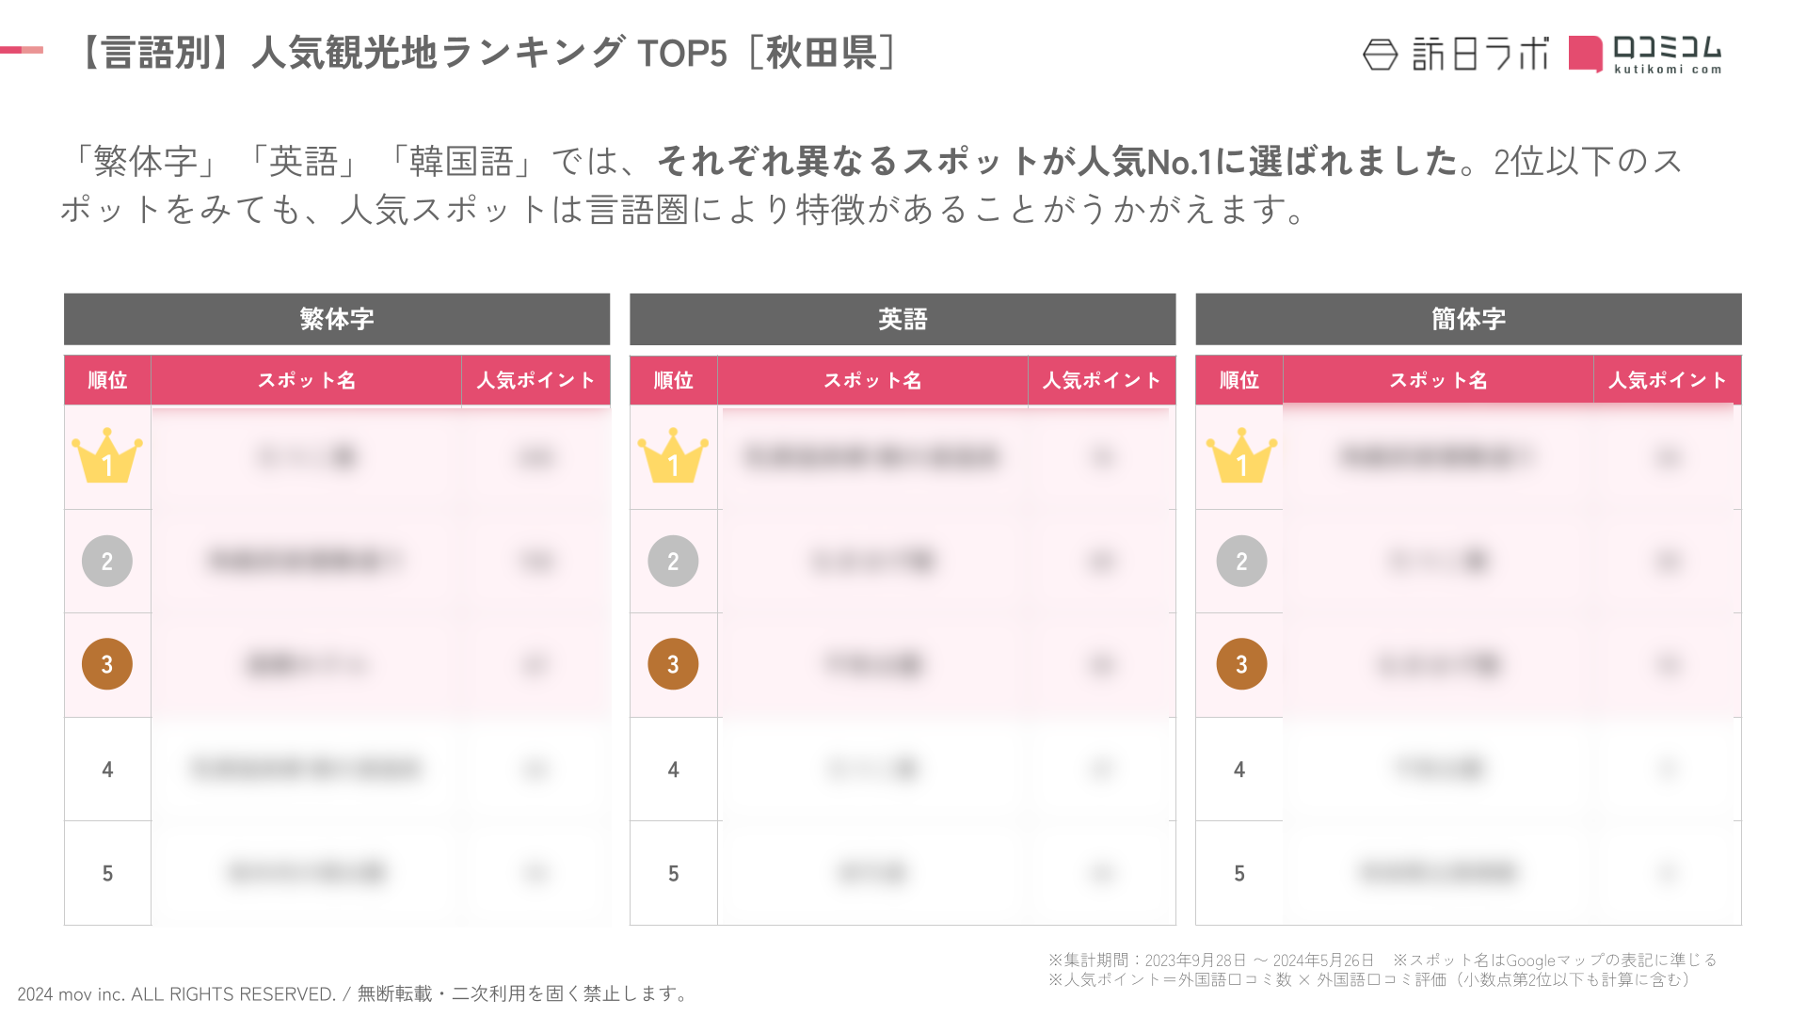This screenshot has height=1016, width=1806.
Task: Click bronze rank 3 badge in 簡体字 table
Action: click(x=1241, y=664)
